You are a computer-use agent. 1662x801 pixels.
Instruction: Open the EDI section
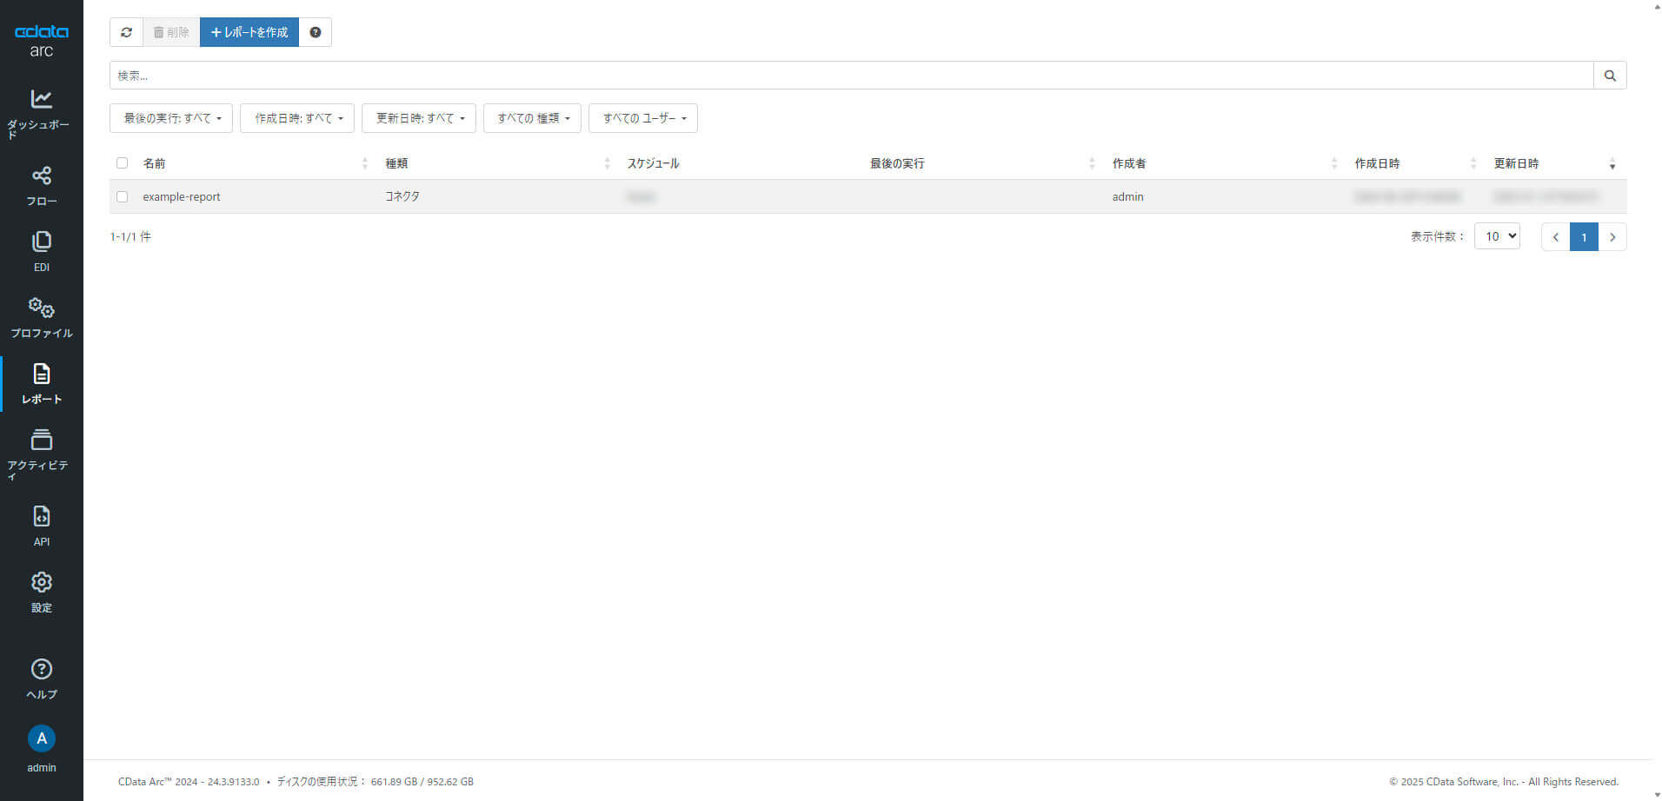point(41,252)
